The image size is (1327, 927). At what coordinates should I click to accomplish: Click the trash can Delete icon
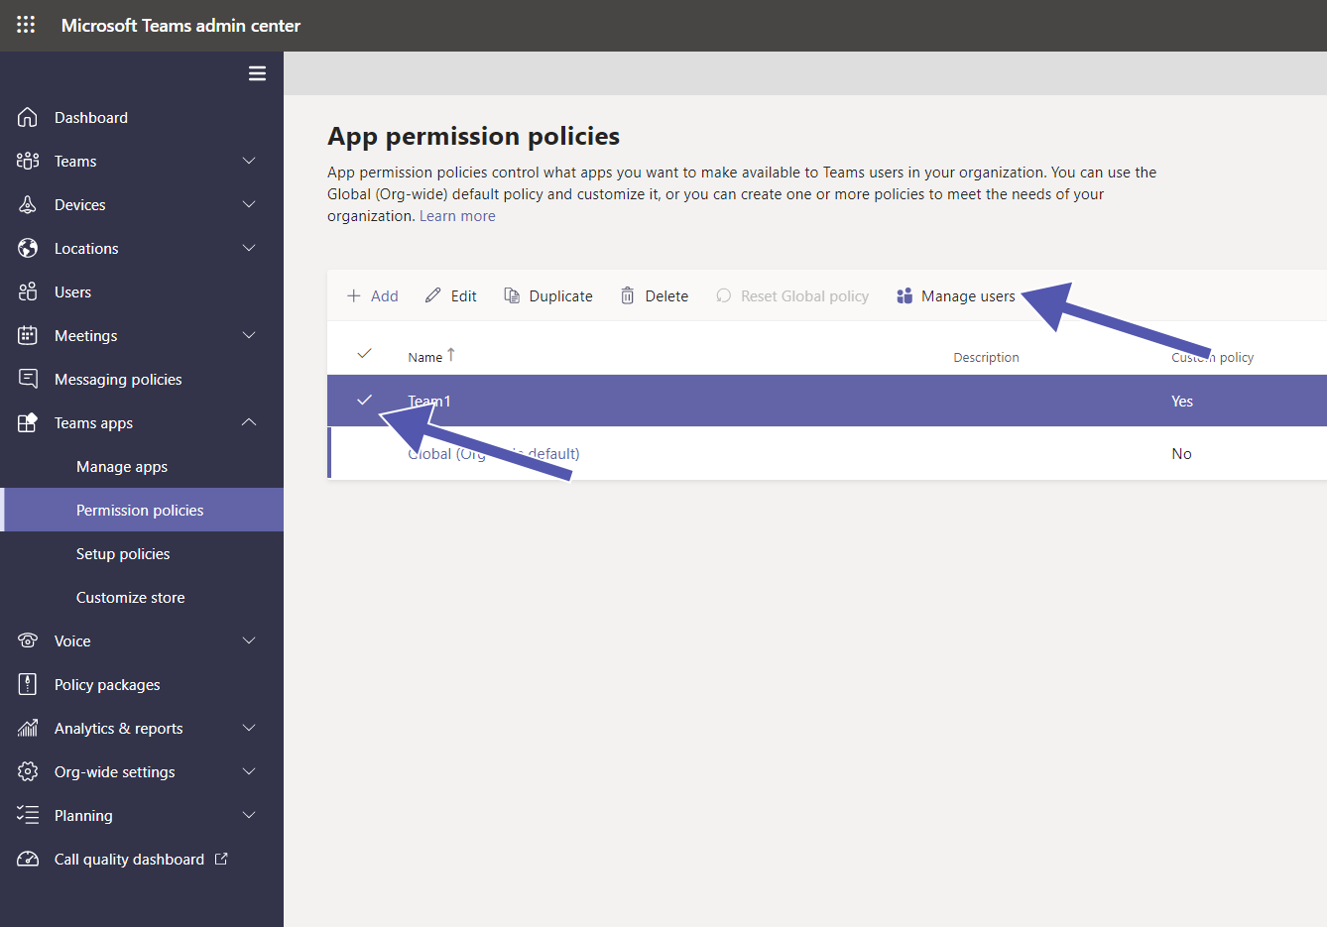(x=628, y=295)
